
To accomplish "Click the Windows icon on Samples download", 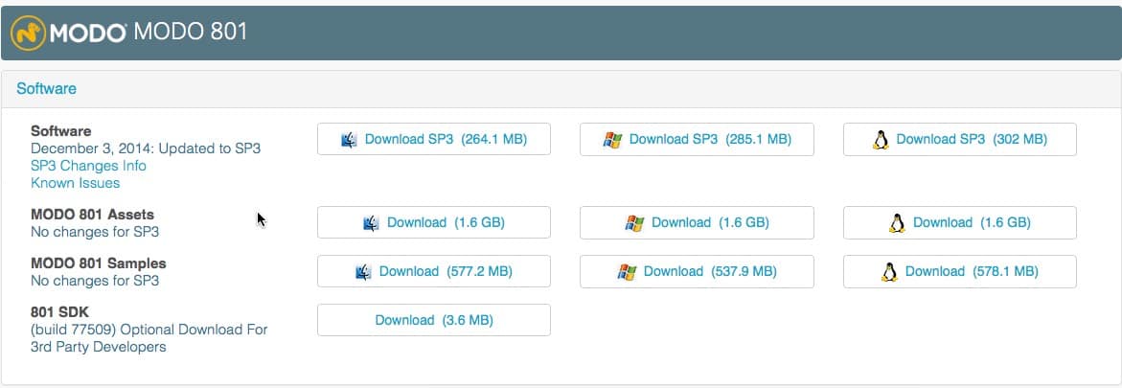I will 627,272.
